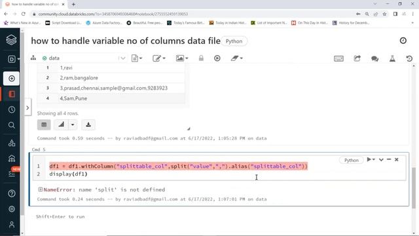419x236 pixels.
Task: Click row '3,prasad,chennai,sample@gmail.com,9283923'
Action: [x=111, y=88]
